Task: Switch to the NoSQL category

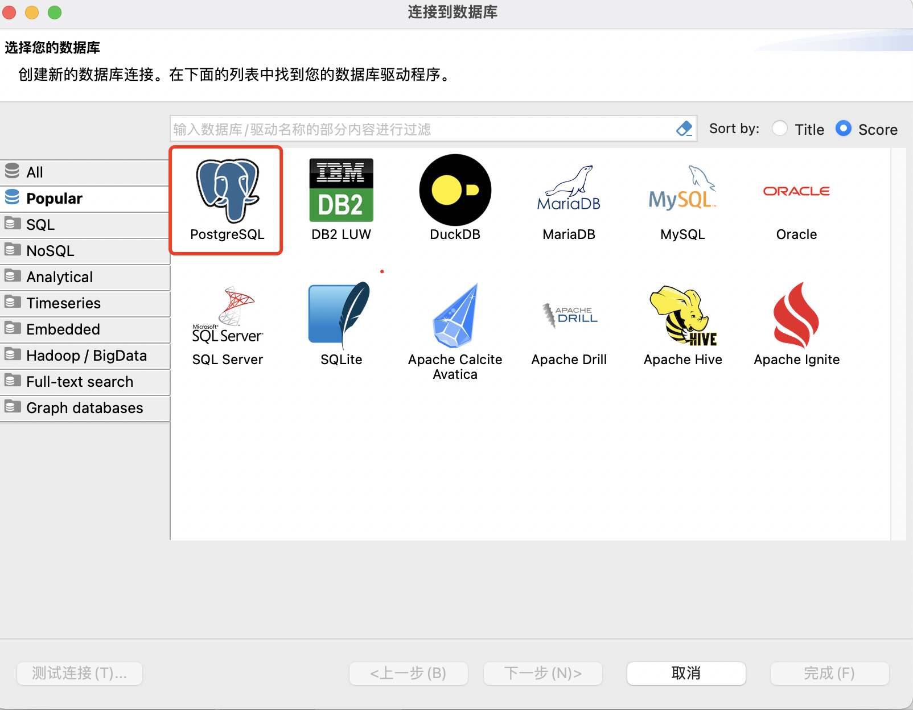Action: [x=50, y=251]
